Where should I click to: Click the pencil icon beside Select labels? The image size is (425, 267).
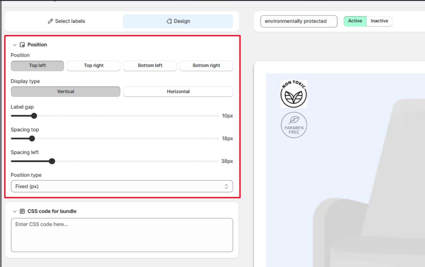click(x=50, y=21)
